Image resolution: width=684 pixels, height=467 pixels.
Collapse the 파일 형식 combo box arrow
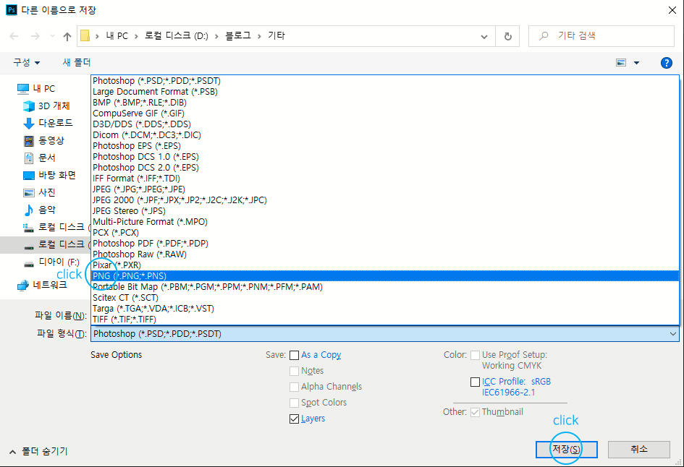pos(672,334)
